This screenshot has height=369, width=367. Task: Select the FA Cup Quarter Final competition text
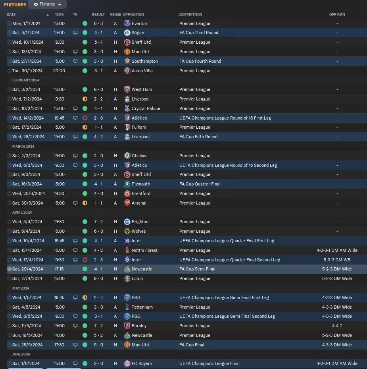pyautogui.click(x=200, y=184)
